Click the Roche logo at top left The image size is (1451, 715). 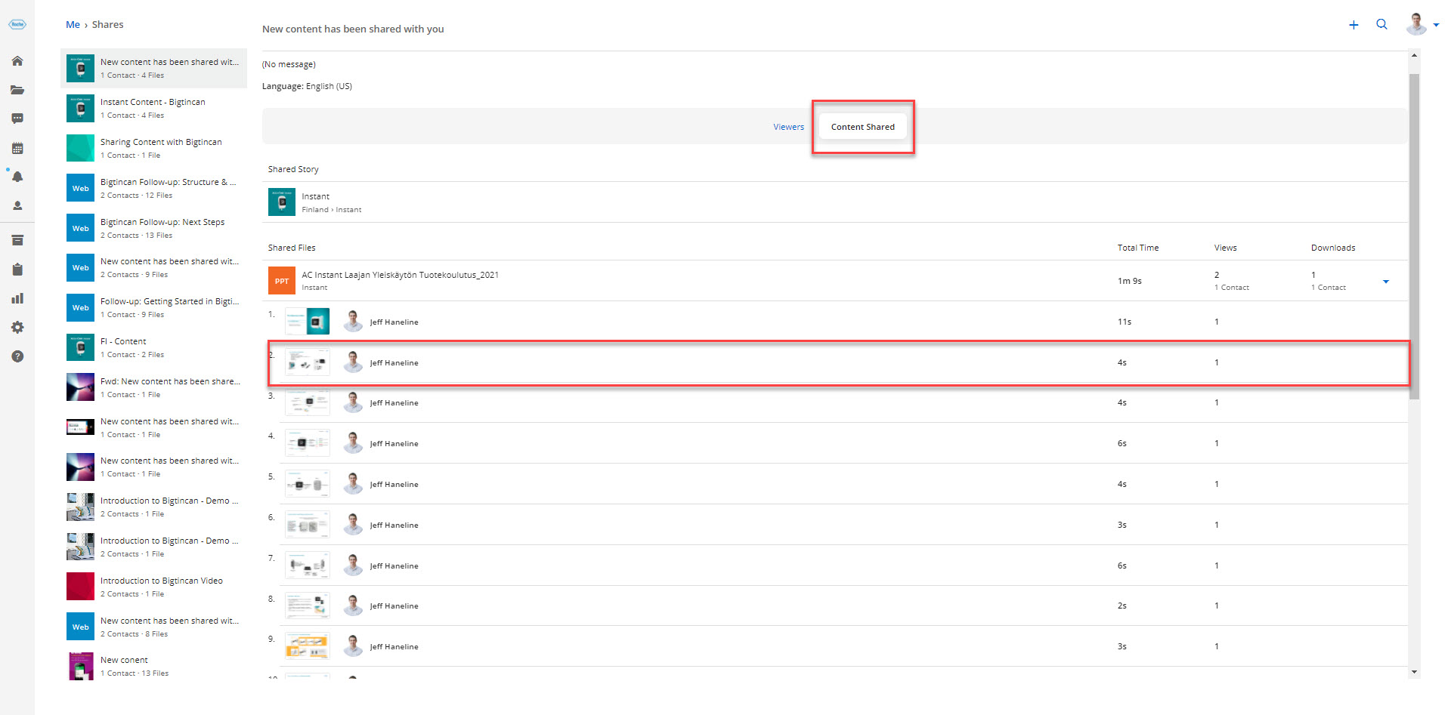click(x=17, y=24)
